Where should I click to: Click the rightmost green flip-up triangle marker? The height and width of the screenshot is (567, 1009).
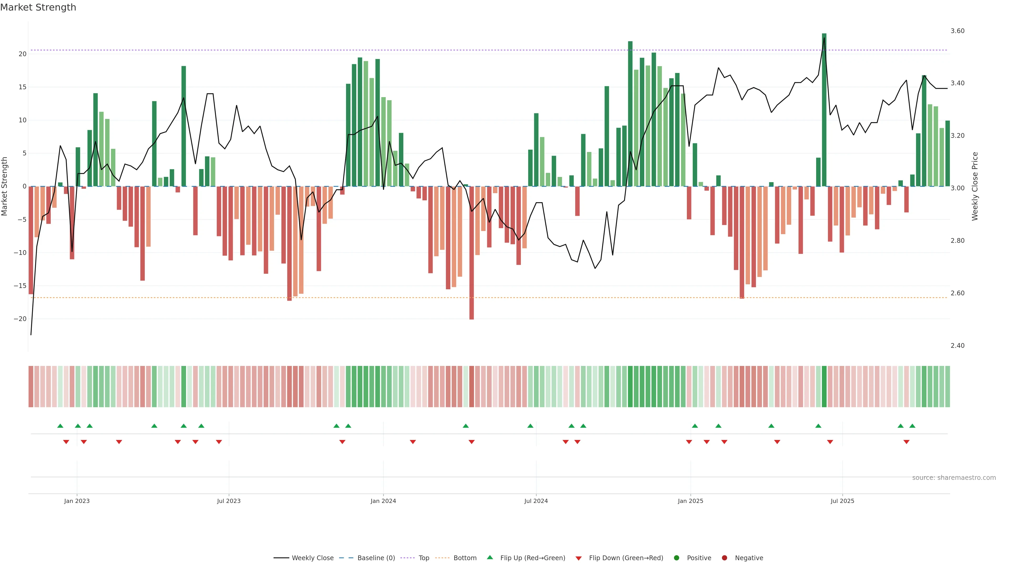tap(912, 426)
